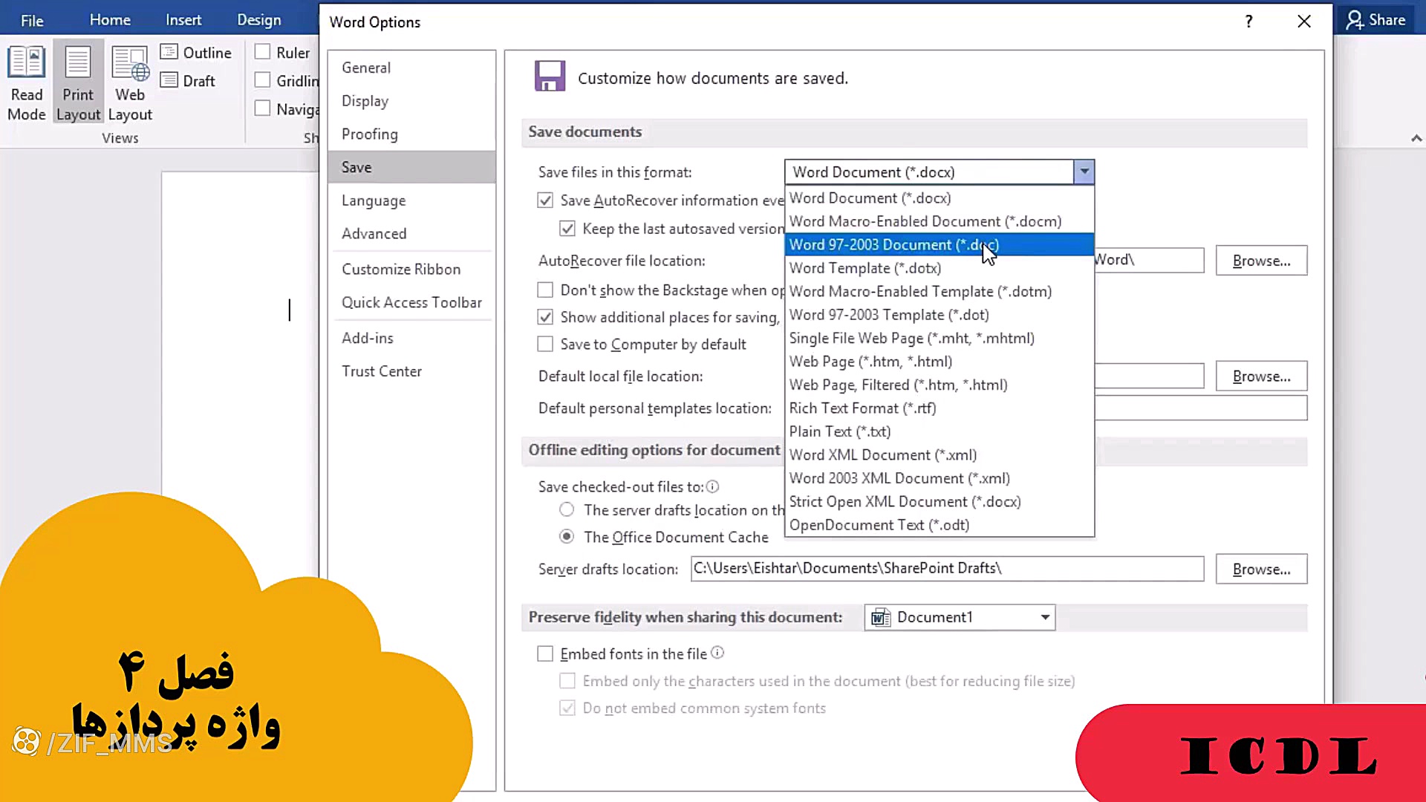Select Print Layout view
This screenshot has width=1426, height=802.
point(78,83)
